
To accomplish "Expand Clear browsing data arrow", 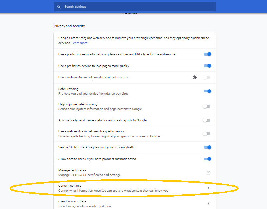I will point(209,203).
